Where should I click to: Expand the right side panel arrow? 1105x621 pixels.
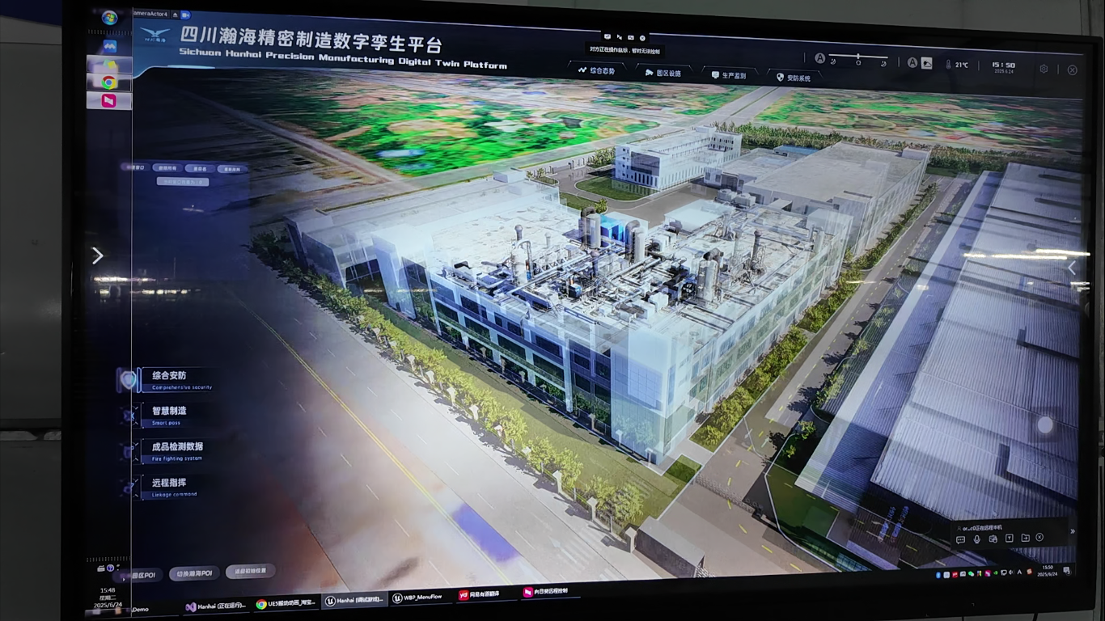coord(1072,268)
